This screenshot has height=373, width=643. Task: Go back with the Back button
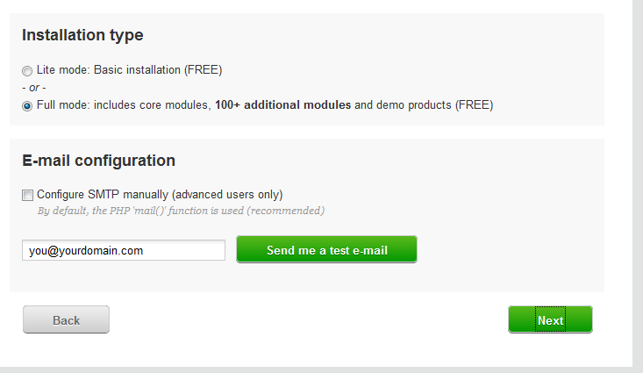click(66, 320)
